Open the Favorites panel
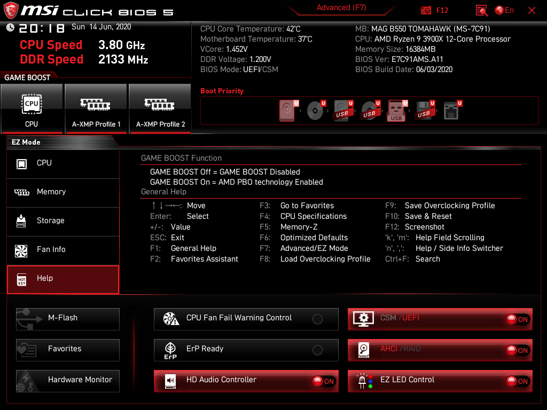The height and width of the screenshot is (410, 547). (68, 350)
